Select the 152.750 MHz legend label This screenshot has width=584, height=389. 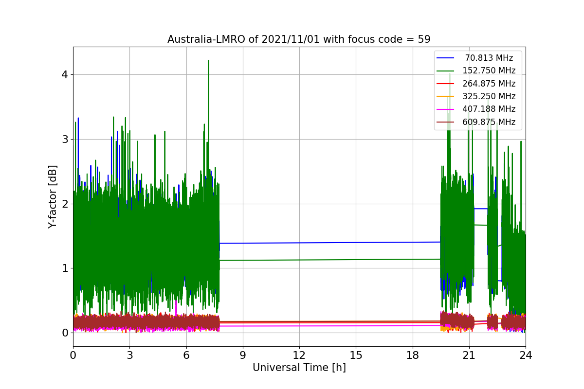point(489,71)
